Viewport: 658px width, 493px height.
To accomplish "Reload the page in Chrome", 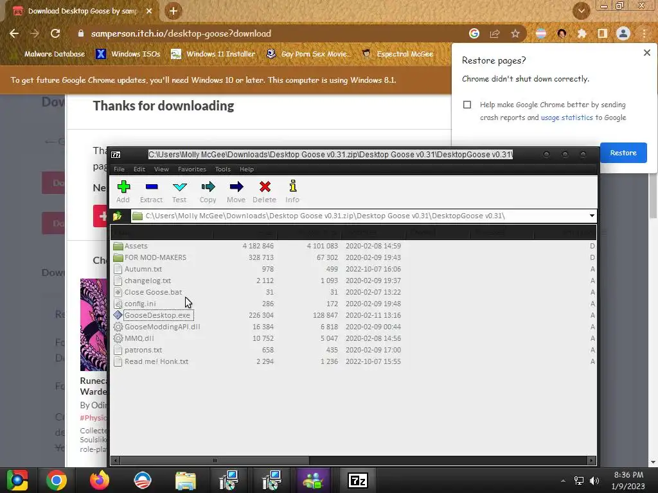I will tap(55, 33).
